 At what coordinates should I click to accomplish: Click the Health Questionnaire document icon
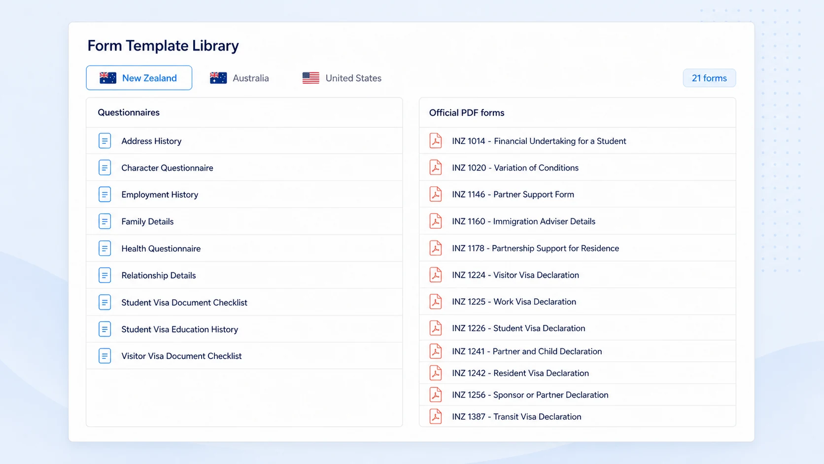pyautogui.click(x=104, y=249)
